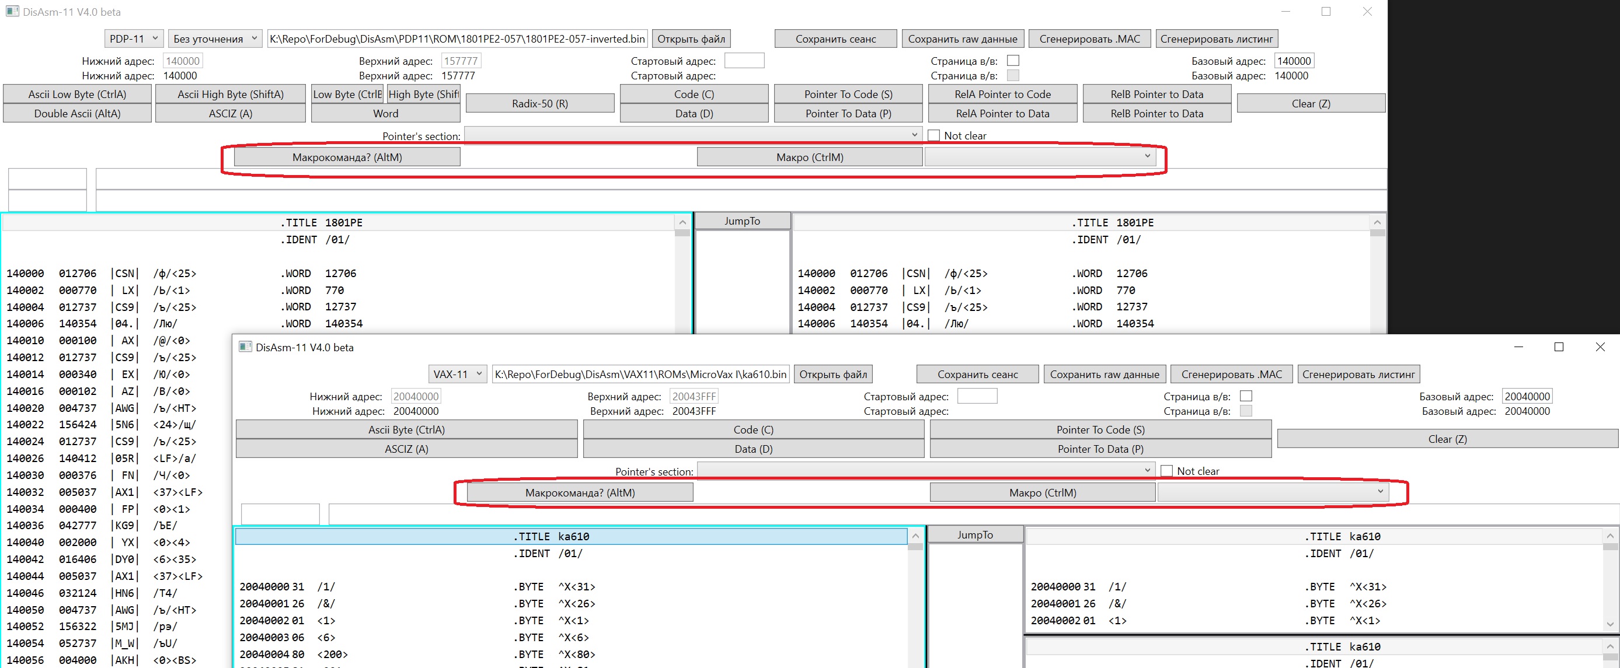Click Сохранить сеанс in VAX window
The image size is (1620, 668).
977,375
